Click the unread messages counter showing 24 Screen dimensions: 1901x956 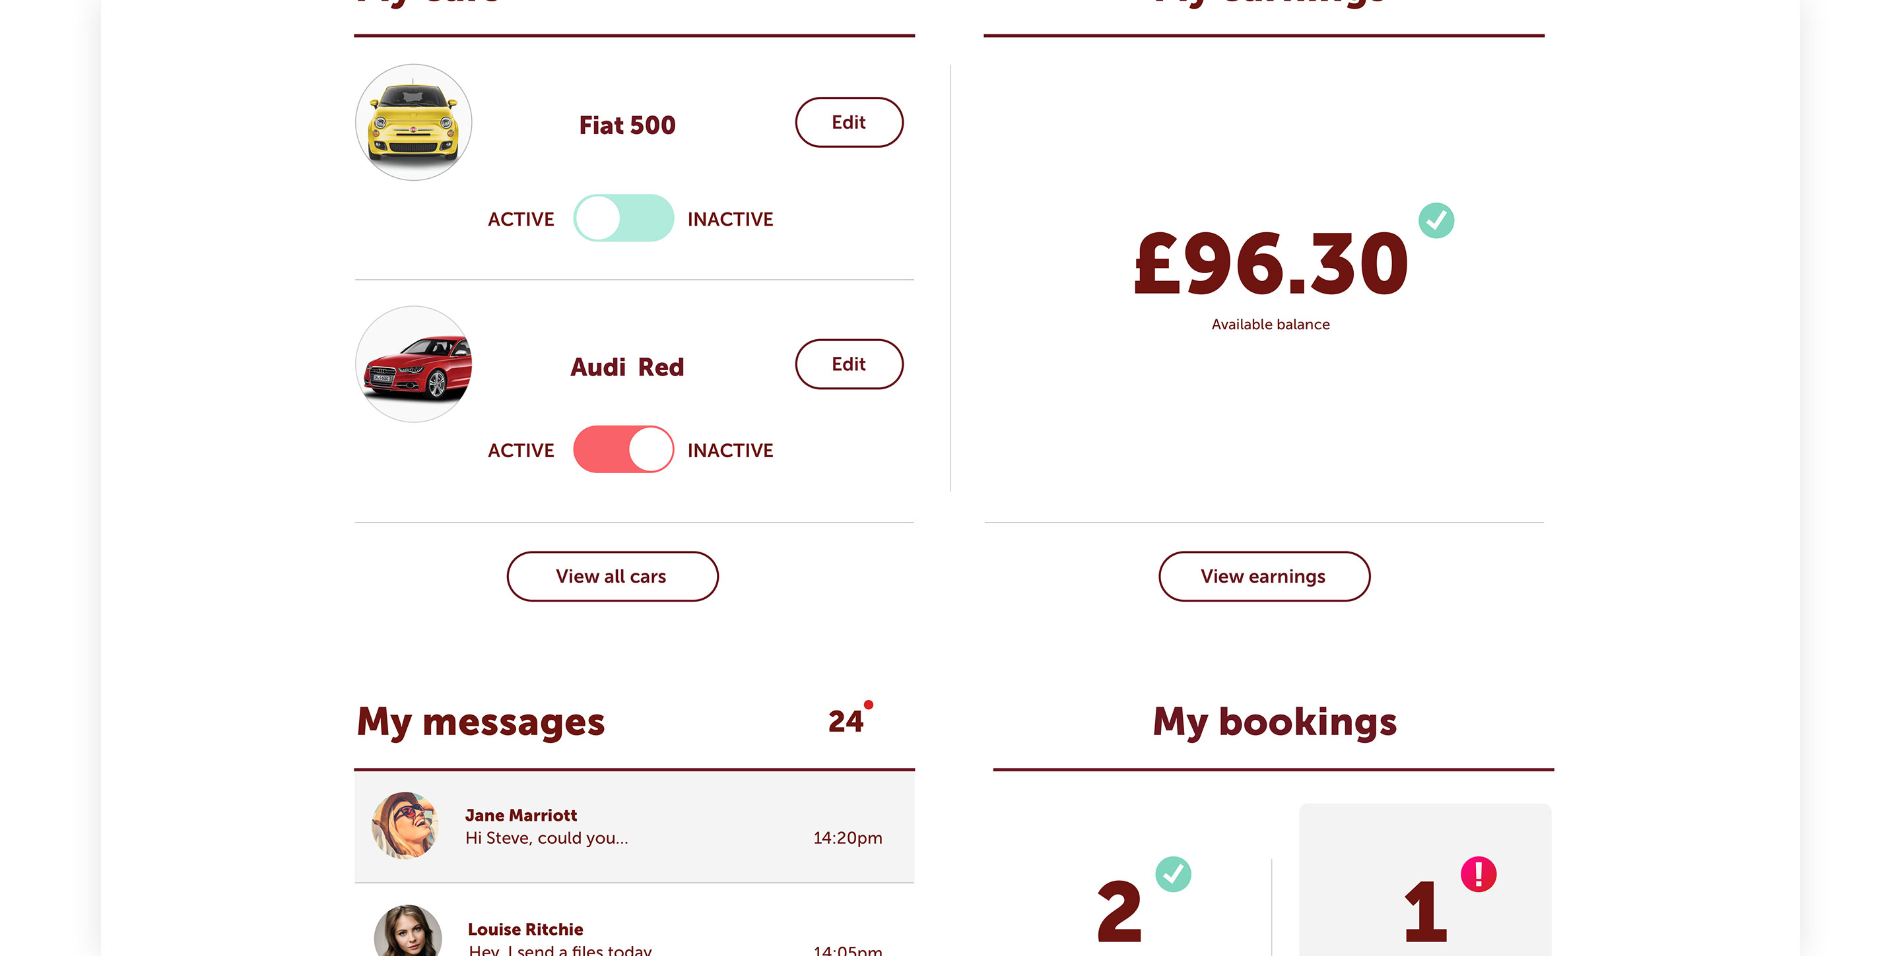click(845, 721)
